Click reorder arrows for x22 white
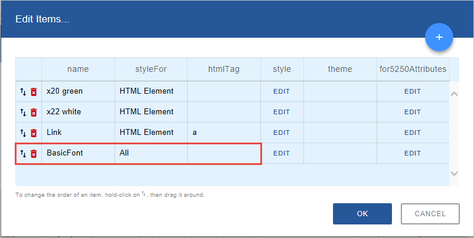 coord(23,112)
